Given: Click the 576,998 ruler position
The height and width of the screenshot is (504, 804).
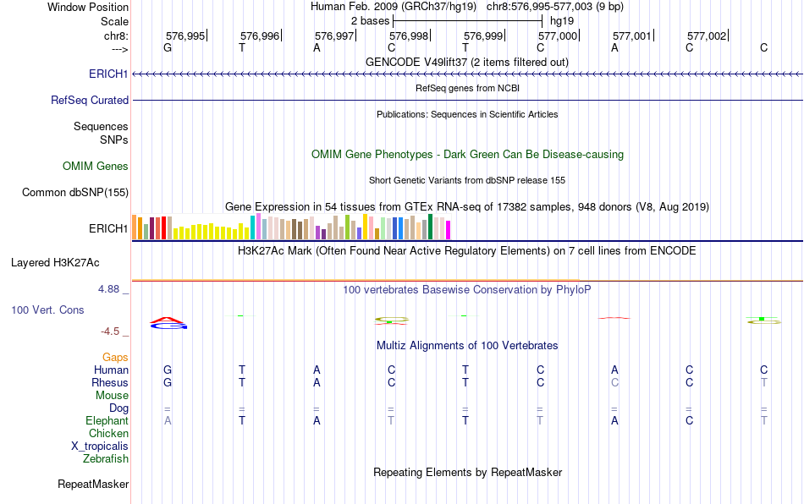Looking at the screenshot, I should coord(409,36).
